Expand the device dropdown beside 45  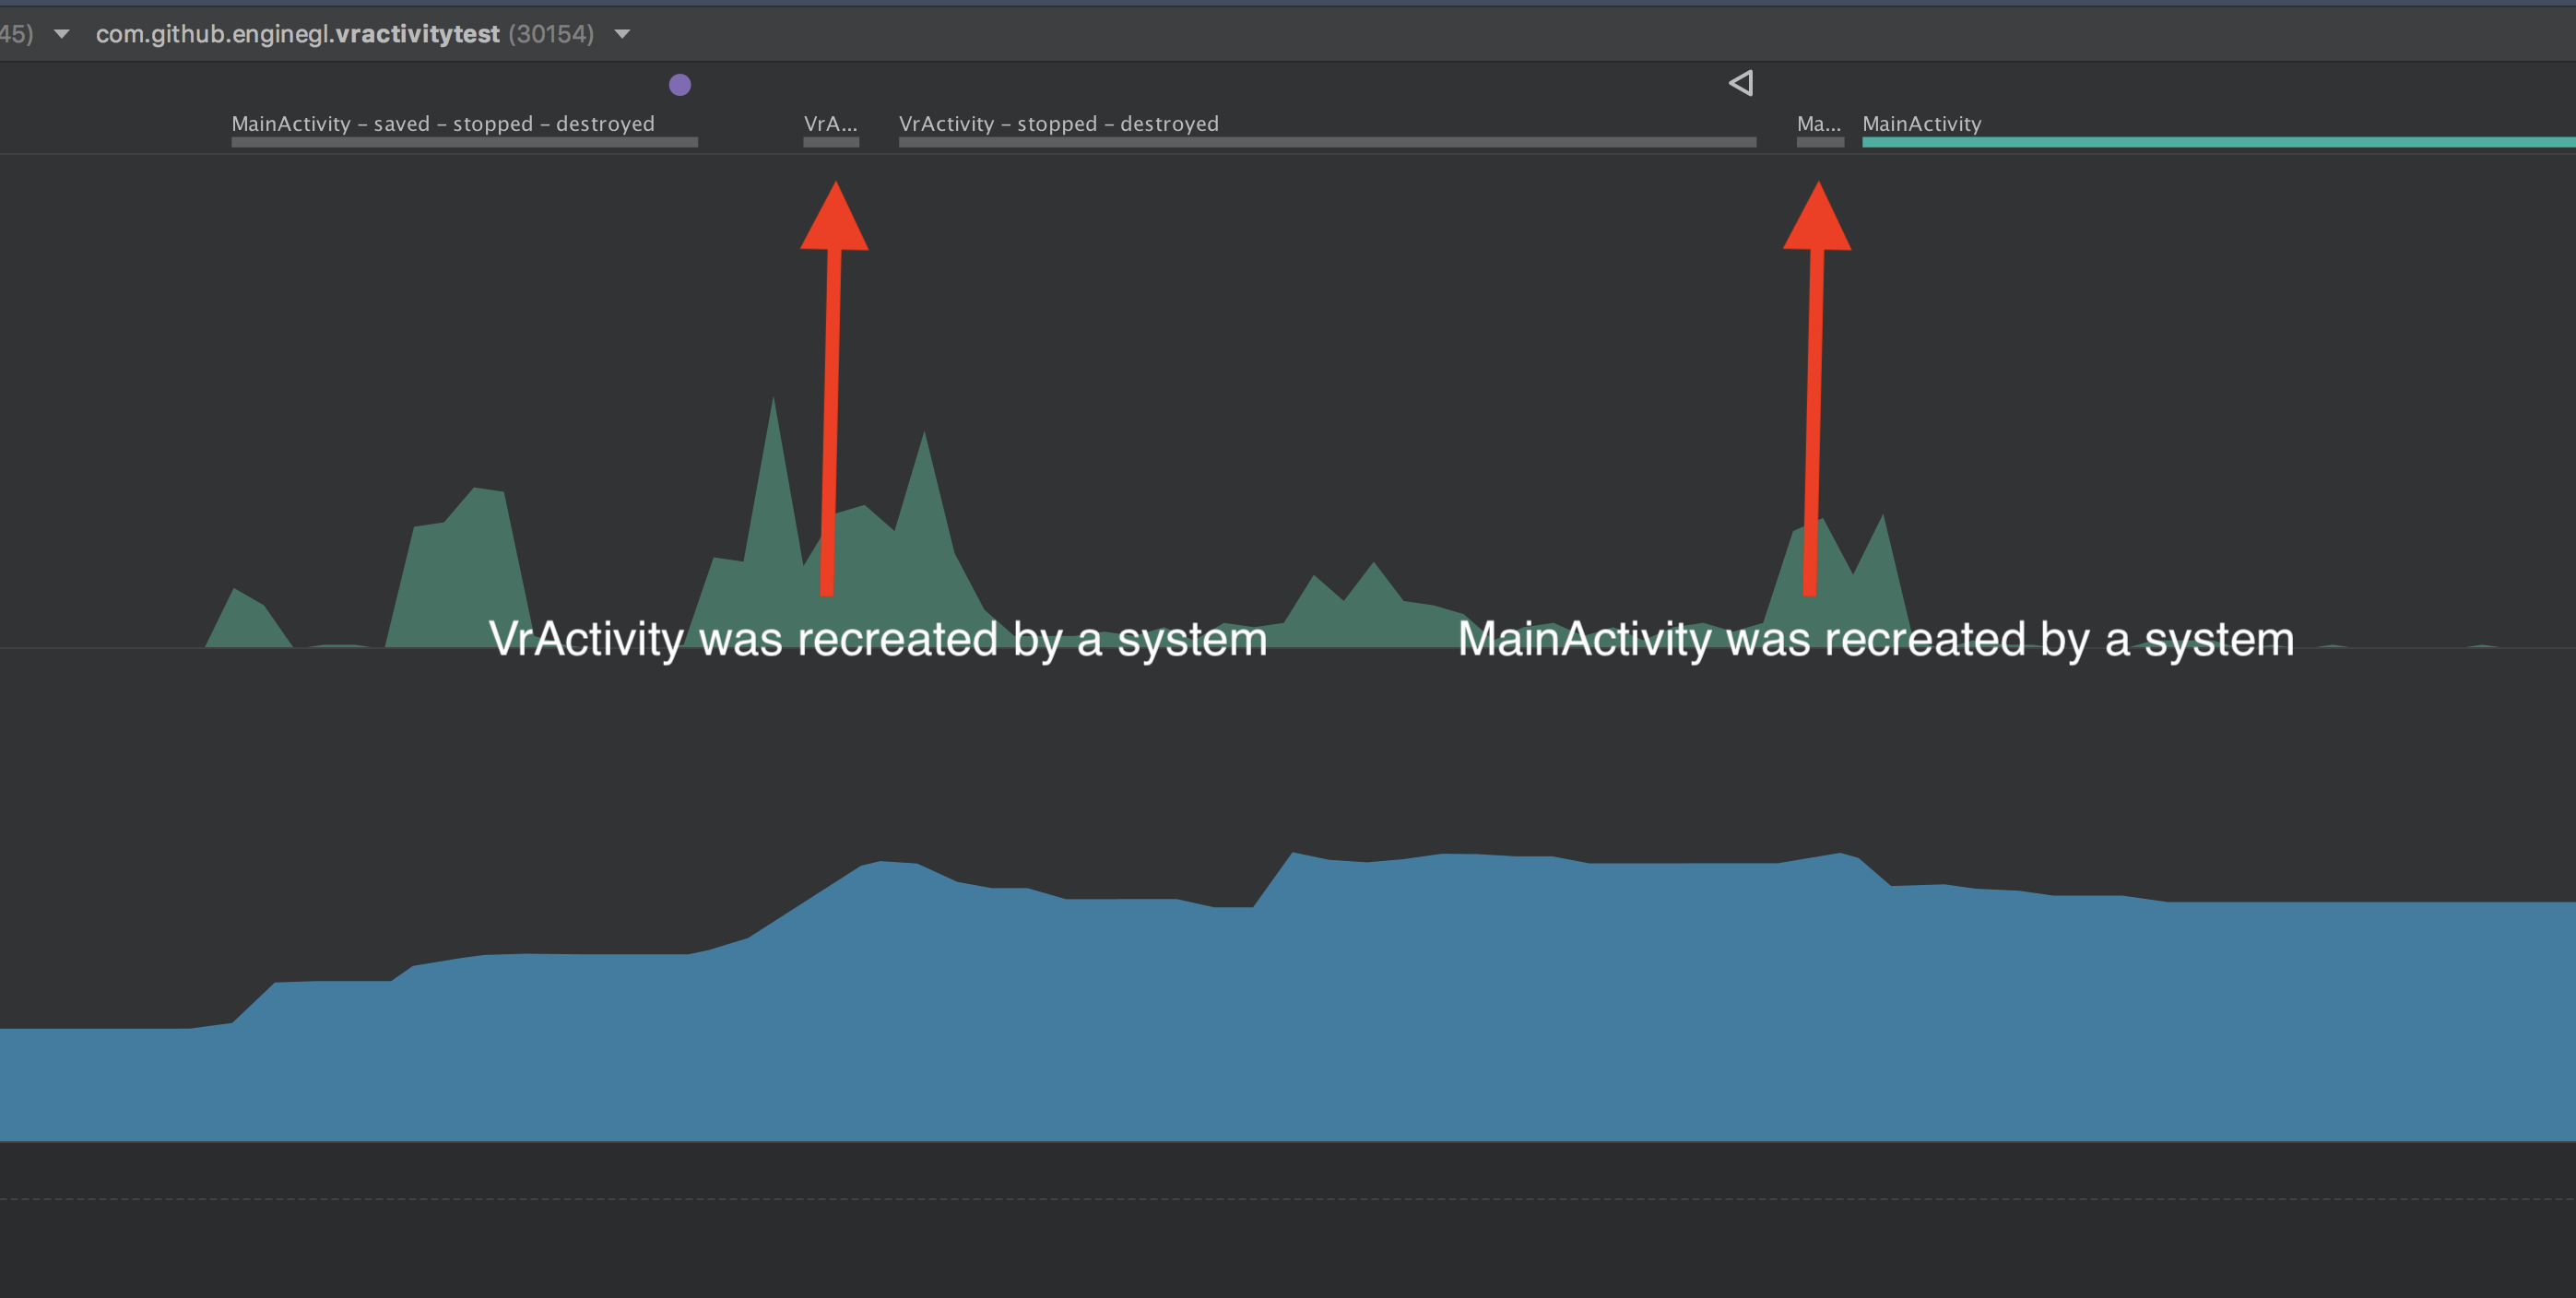pyautogui.click(x=60, y=33)
